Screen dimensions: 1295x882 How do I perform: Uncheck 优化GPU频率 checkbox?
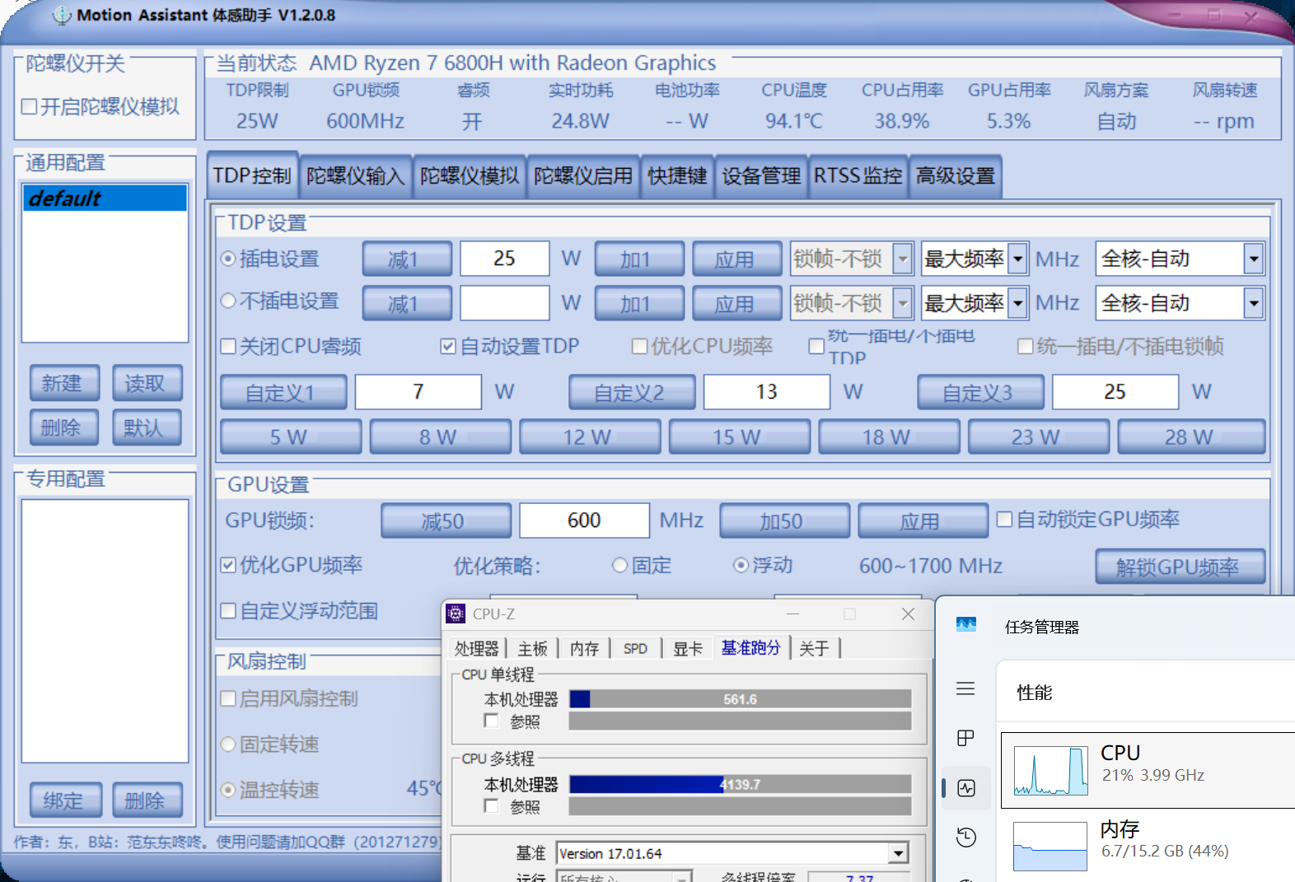228,565
